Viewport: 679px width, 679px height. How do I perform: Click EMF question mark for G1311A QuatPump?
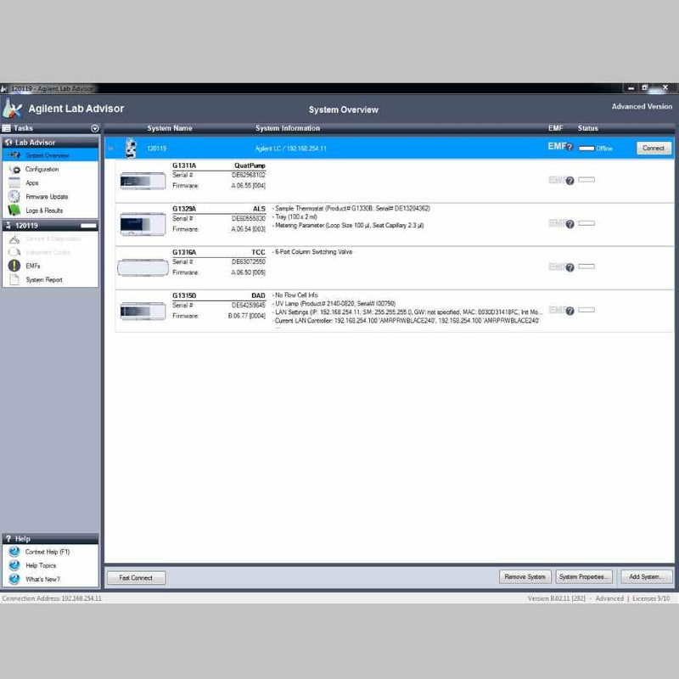[570, 181]
